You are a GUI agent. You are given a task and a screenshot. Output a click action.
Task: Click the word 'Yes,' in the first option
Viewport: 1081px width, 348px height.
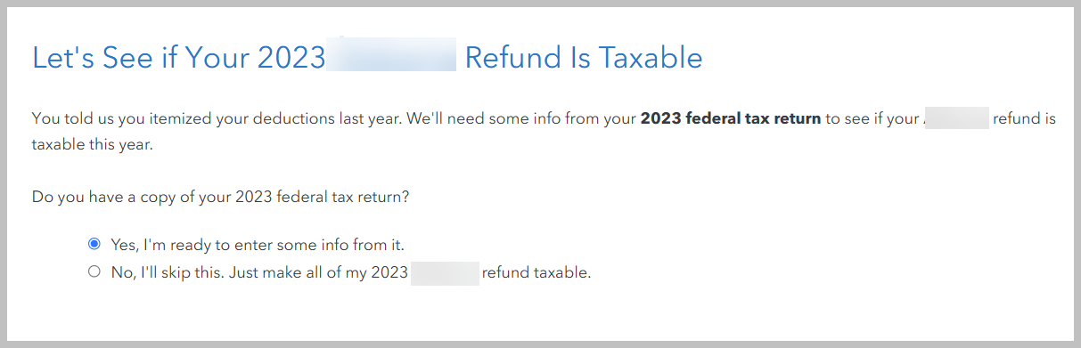[x=124, y=244]
